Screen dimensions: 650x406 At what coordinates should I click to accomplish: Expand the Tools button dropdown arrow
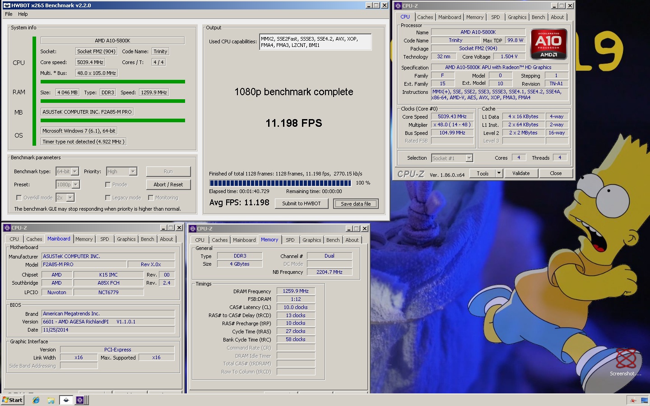tap(499, 173)
